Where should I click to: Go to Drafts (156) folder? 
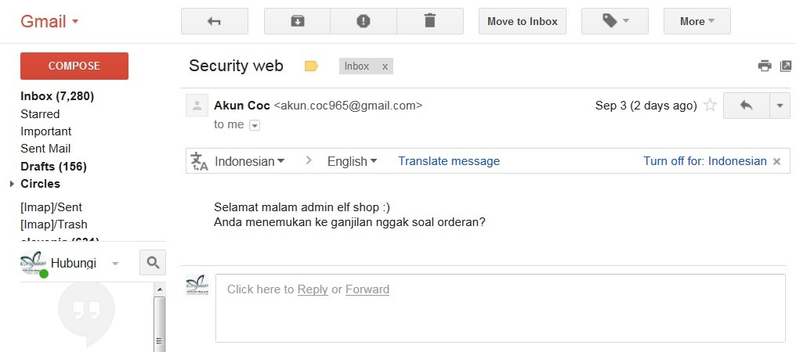(x=53, y=166)
